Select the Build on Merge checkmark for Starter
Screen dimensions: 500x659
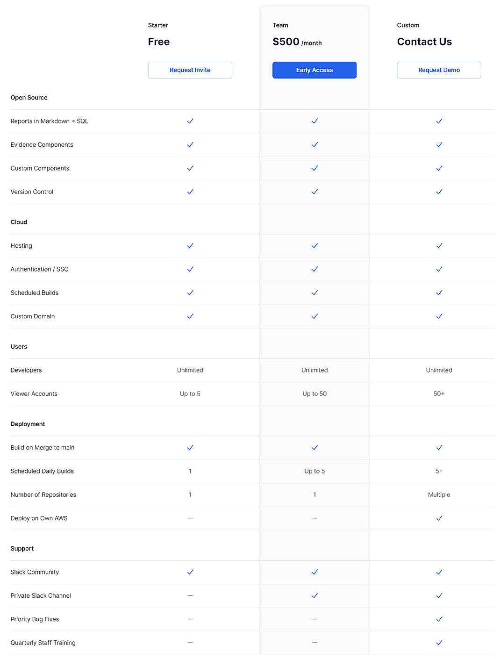coord(190,447)
